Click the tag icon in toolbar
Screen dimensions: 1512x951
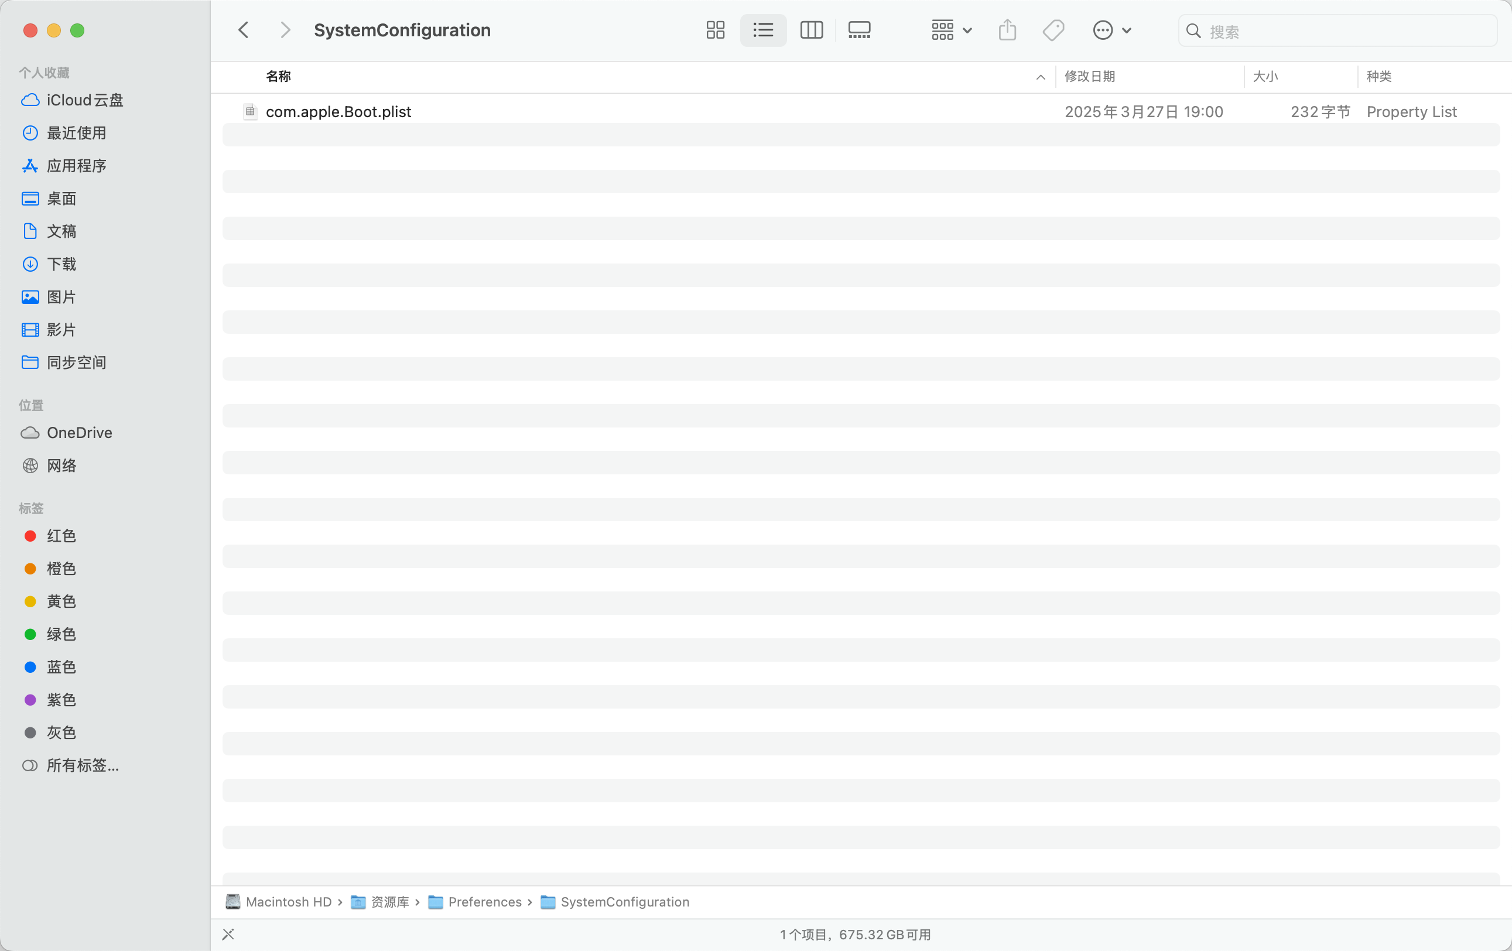pyautogui.click(x=1053, y=30)
